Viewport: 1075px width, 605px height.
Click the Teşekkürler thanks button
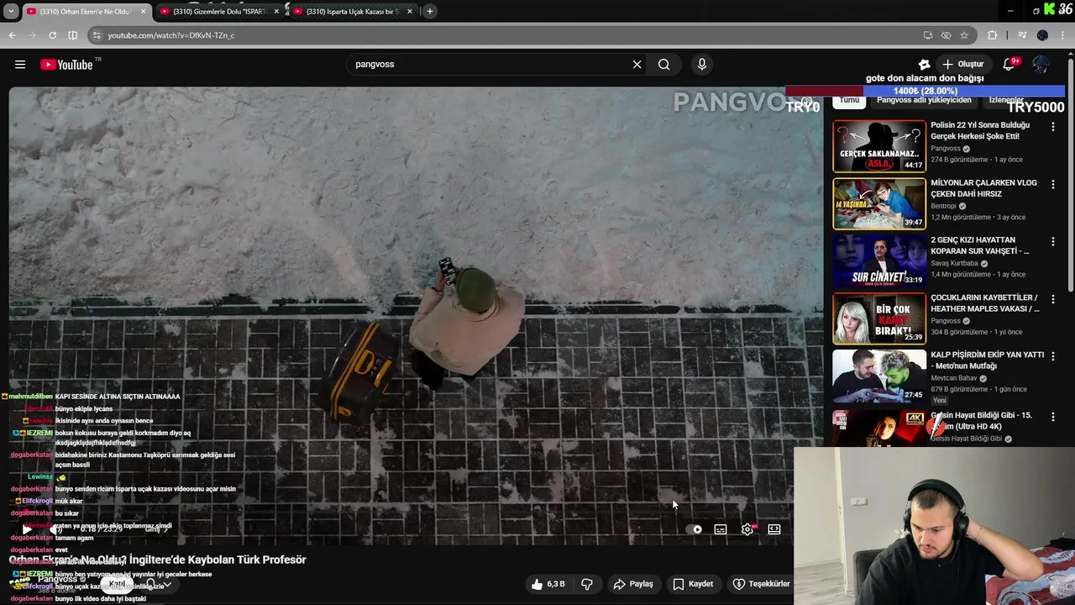coord(761,584)
